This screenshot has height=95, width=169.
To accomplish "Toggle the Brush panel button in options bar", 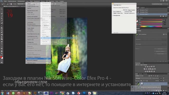I will coord(11,4).
